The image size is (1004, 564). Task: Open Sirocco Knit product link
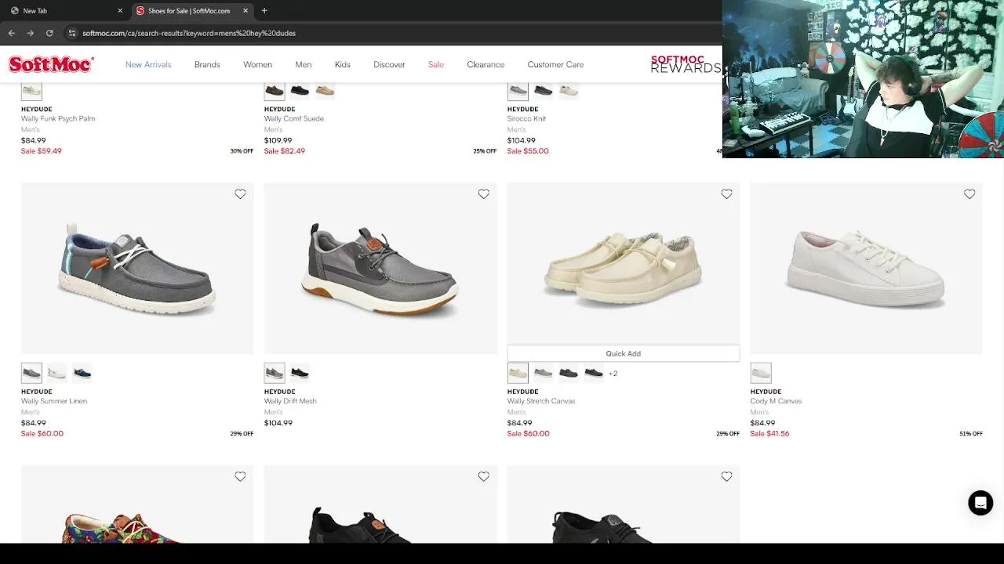[x=526, y=119]
